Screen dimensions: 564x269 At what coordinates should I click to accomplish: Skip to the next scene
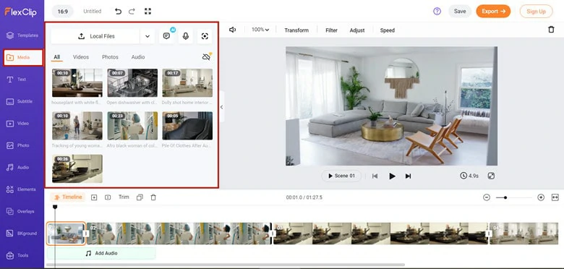(x=408, y=176)
